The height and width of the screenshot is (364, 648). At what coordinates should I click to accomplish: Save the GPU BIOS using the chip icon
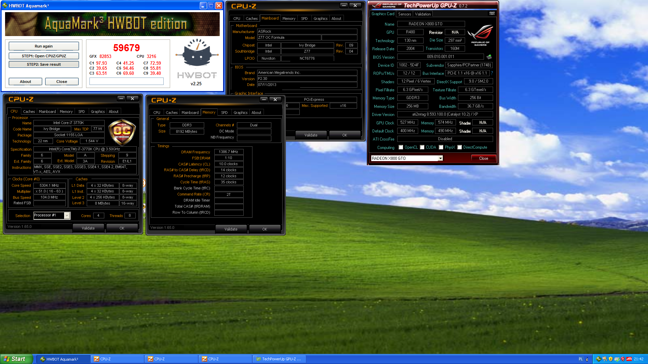click(x=489, y=57)
